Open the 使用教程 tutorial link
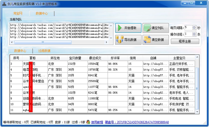 [97, 122]
